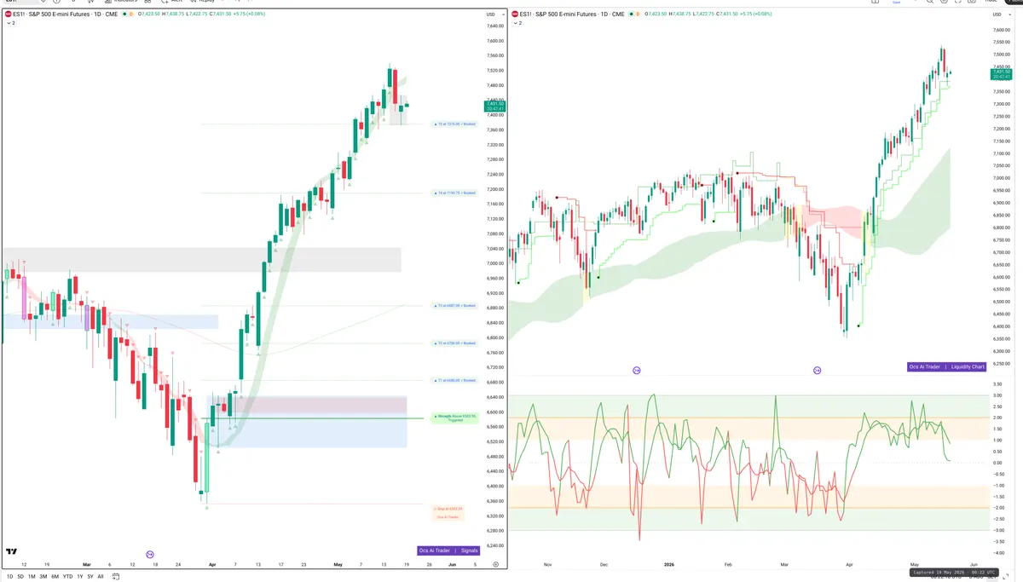
Task: Click the right chart market status dot
Action: [x=631, y=14]
